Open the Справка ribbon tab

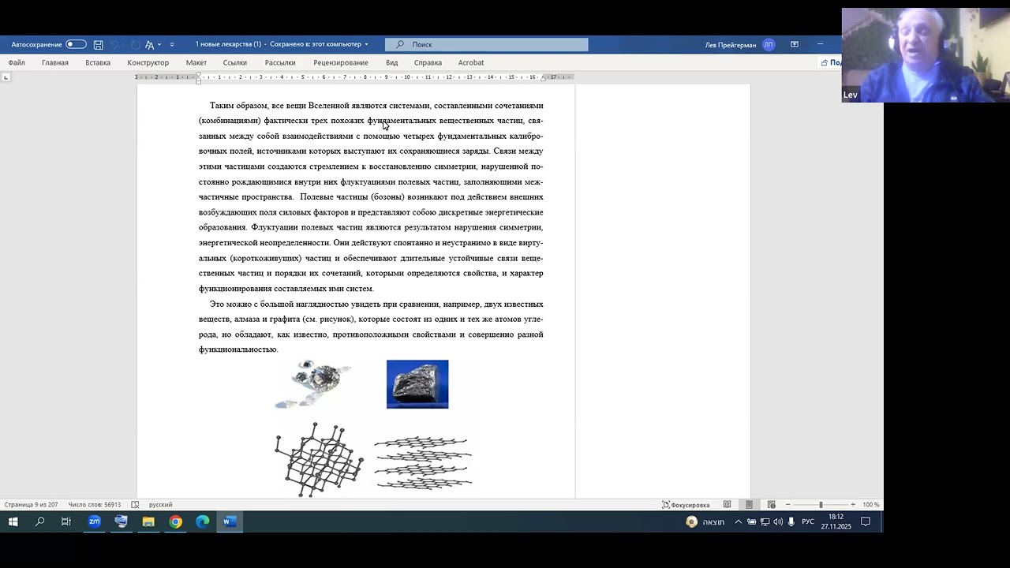428,62
